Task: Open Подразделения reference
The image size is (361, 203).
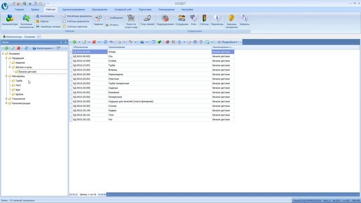Action: [x=165, y=20]
